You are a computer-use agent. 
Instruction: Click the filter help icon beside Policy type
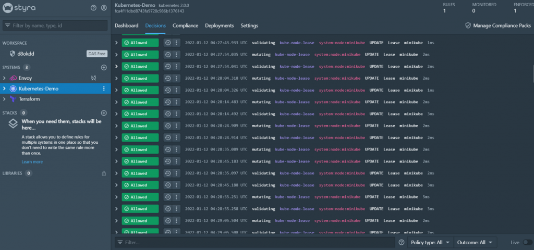pos(402,243)
